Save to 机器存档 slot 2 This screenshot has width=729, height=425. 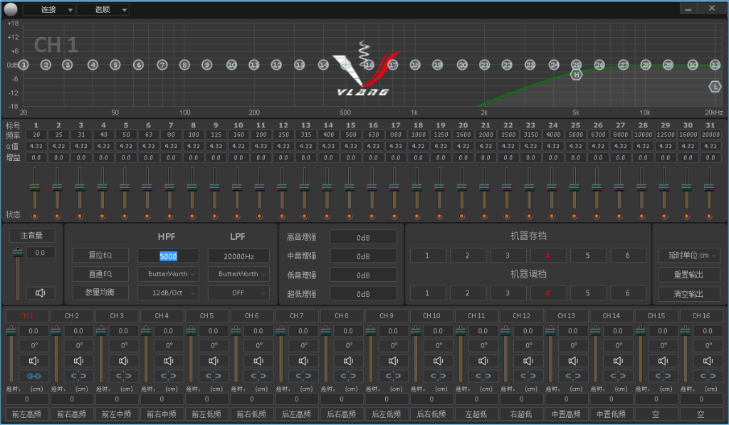467,256
